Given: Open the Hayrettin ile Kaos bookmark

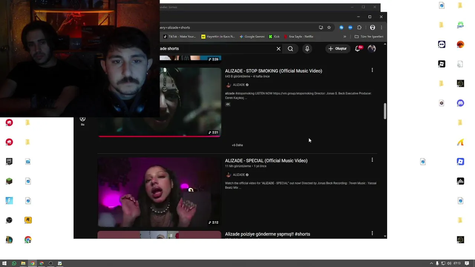Looking at the screenshot, I should [x=218, y=37].
